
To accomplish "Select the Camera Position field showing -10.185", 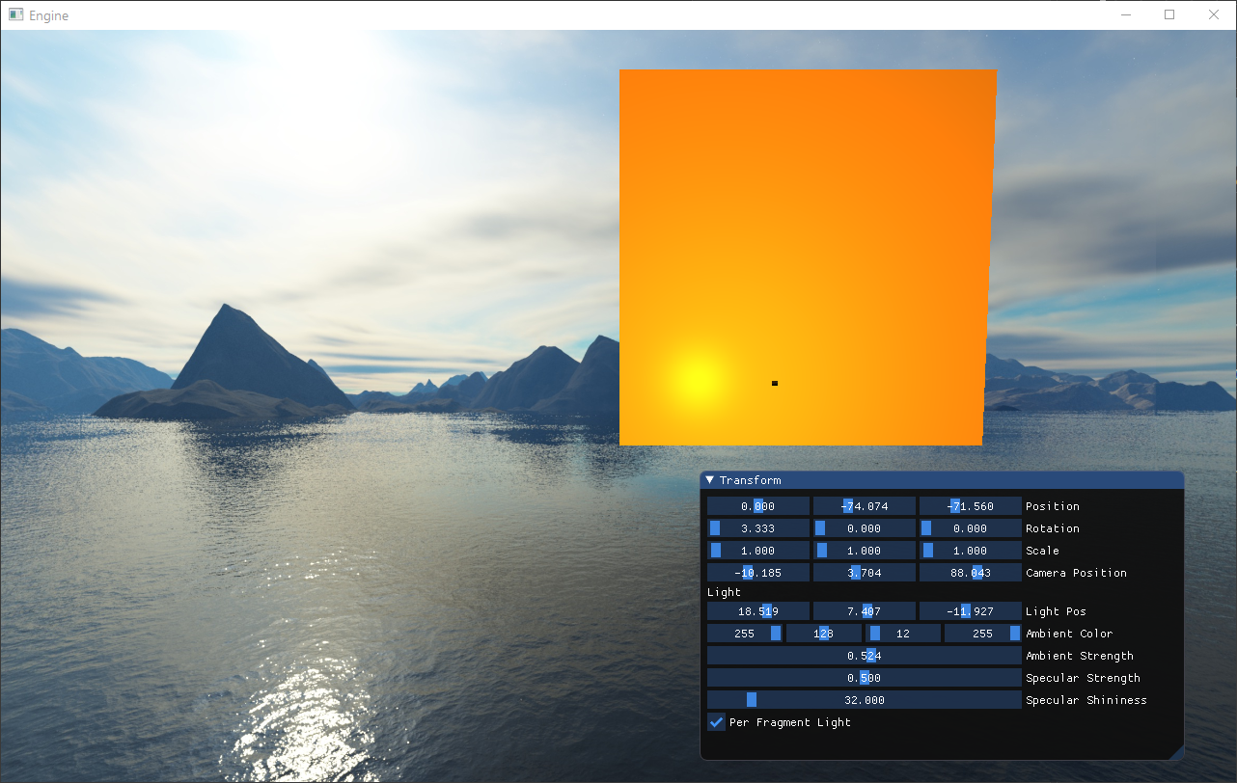I will [757, 572].
